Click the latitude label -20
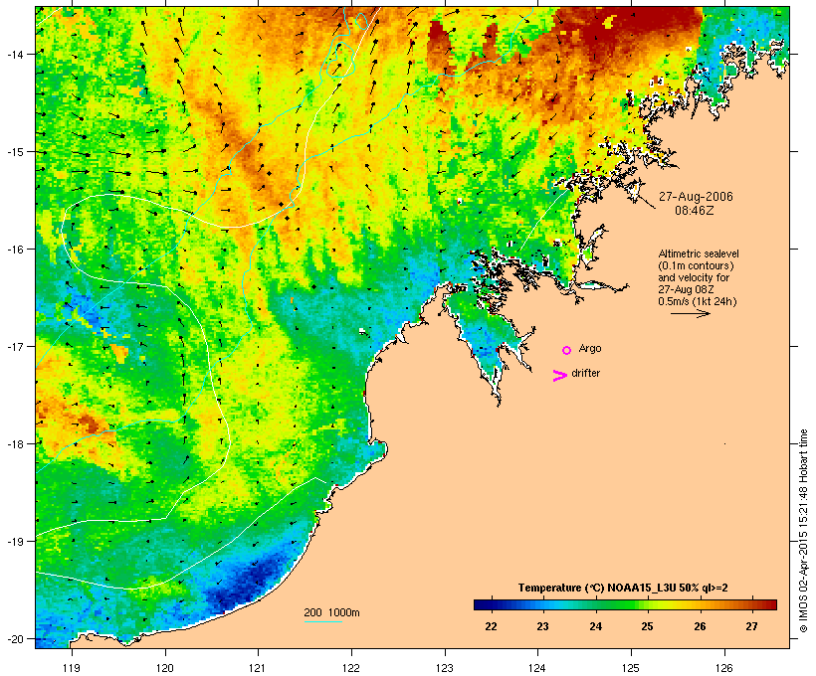Image resolution: width=816 pixels, height=676 pixels. click(15, 638)
